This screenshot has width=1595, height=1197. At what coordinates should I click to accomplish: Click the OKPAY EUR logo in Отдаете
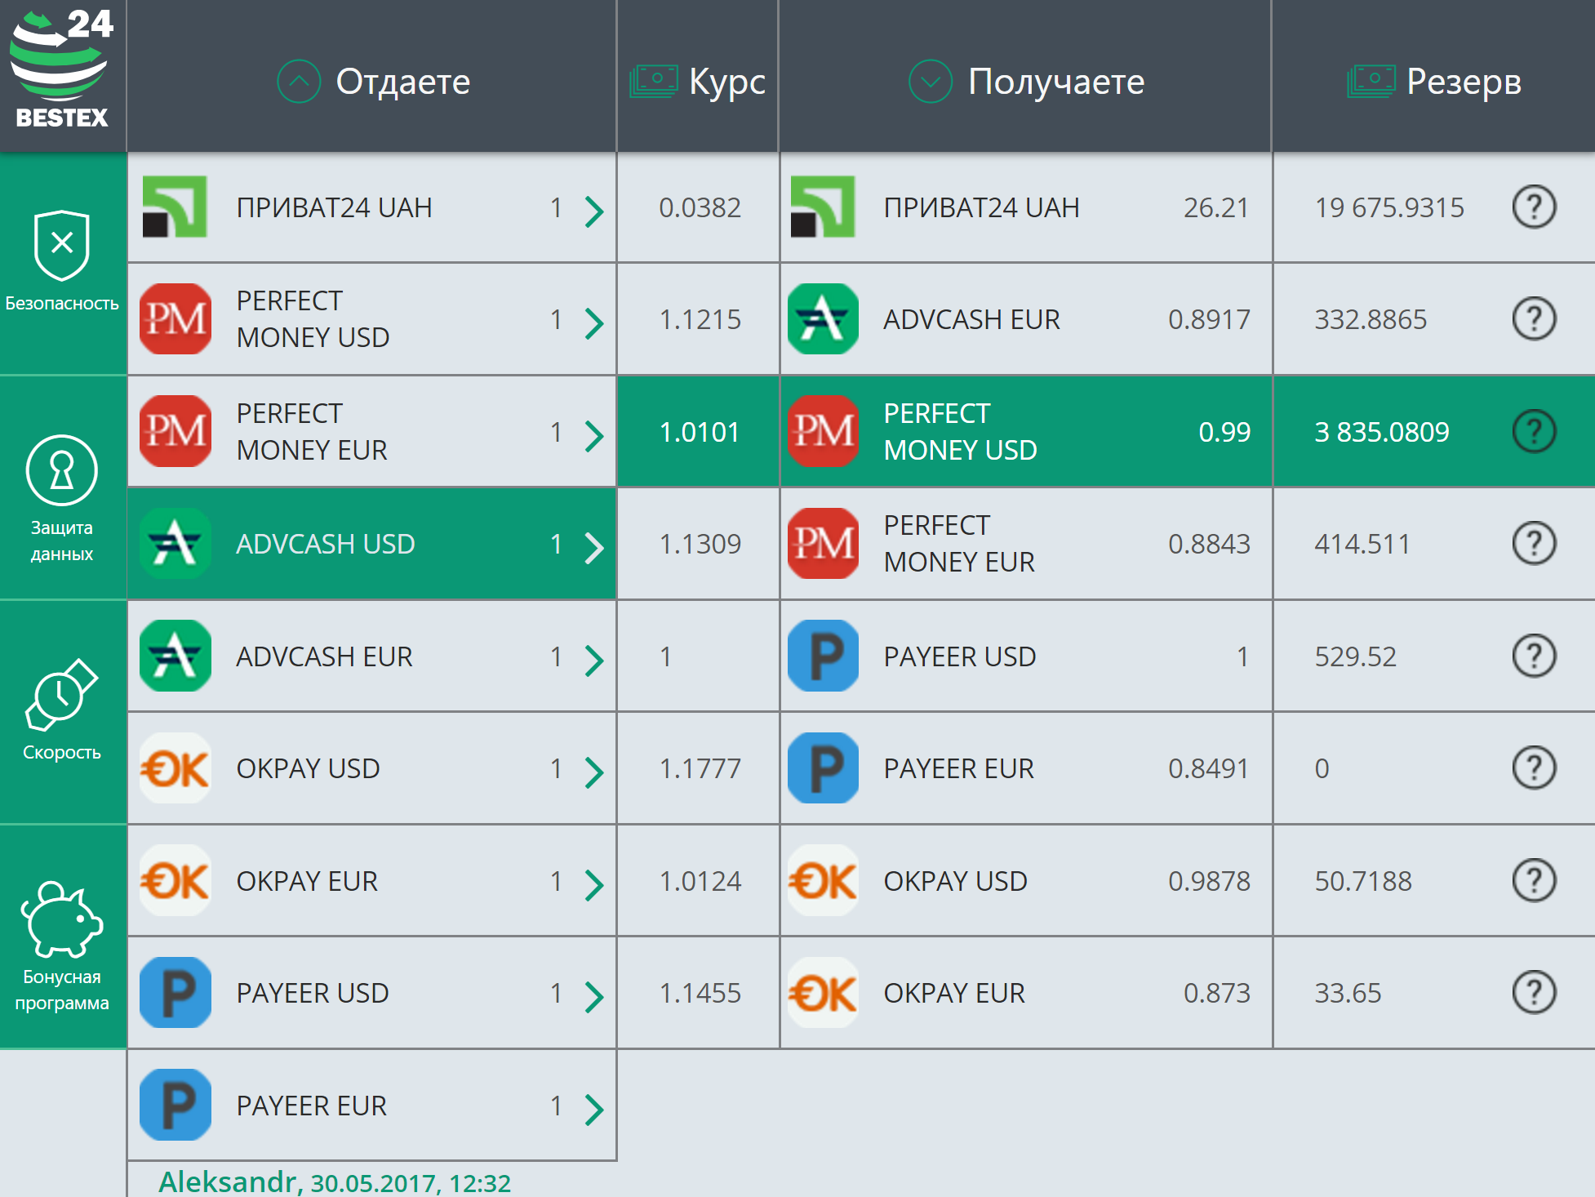tap(175, 880)
